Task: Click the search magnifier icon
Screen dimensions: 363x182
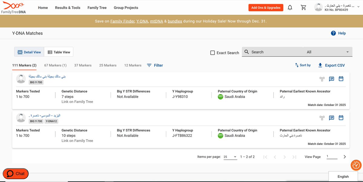Action: (247, 52)
